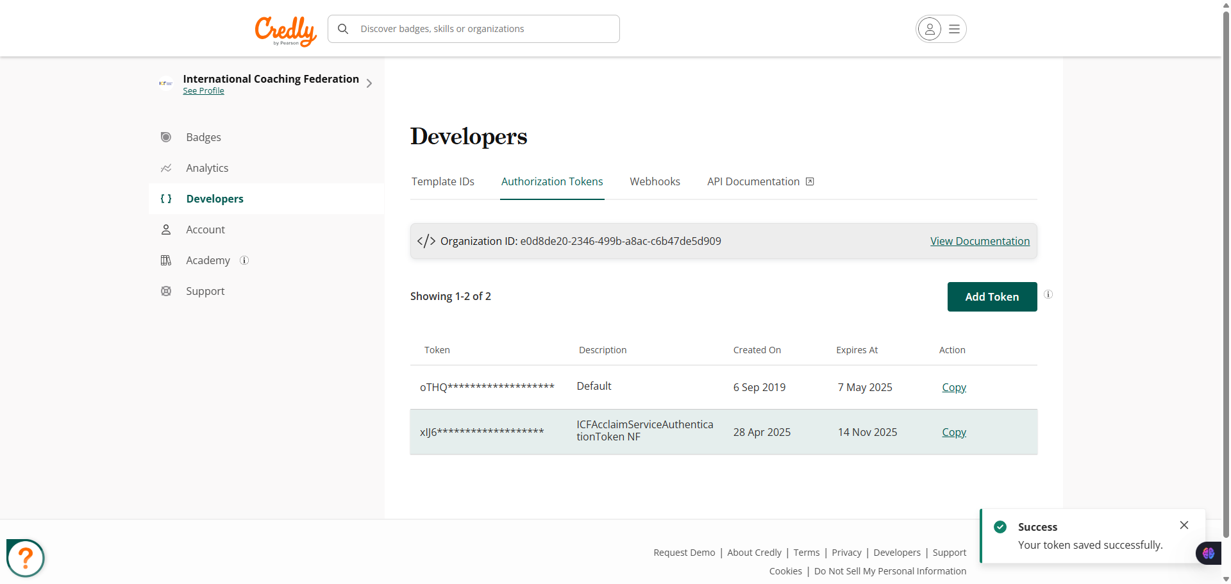
Task: Click the See Profile link
Action: 203,91
